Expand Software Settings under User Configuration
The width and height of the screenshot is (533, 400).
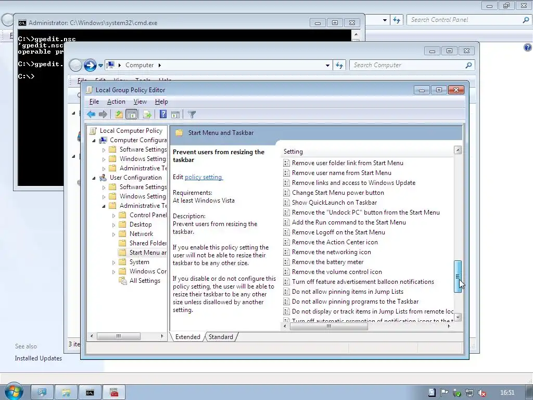[104, 187]
